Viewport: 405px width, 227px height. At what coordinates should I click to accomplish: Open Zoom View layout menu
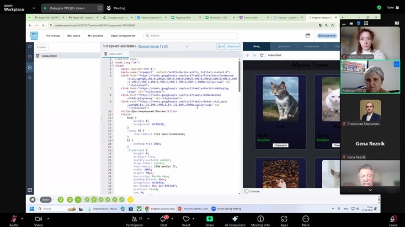pos(393,8)
